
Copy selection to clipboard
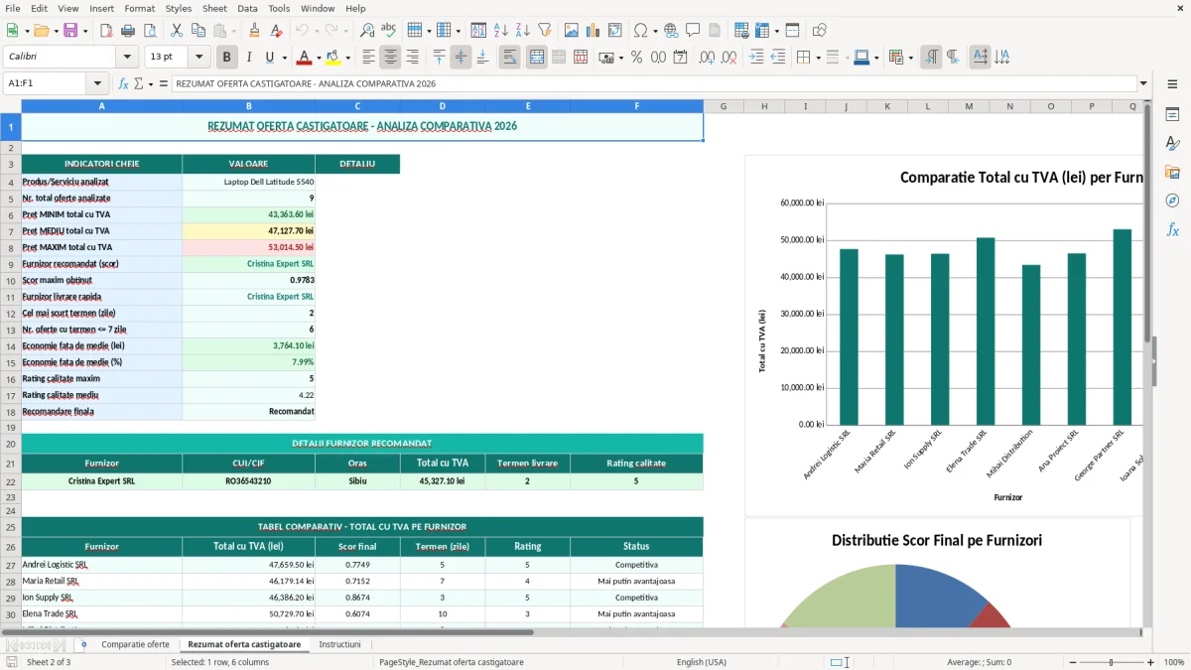pos(198,31)
